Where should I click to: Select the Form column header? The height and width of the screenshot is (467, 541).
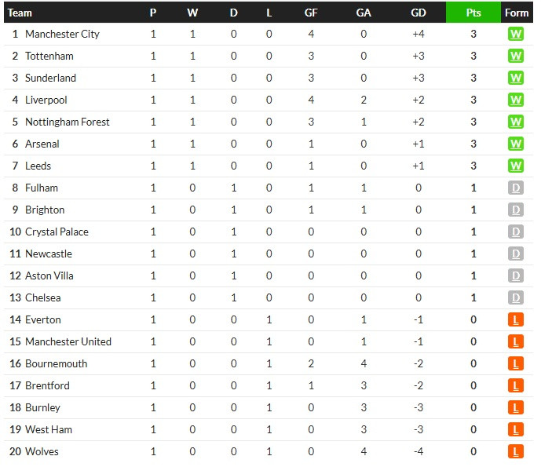[517, 13]
